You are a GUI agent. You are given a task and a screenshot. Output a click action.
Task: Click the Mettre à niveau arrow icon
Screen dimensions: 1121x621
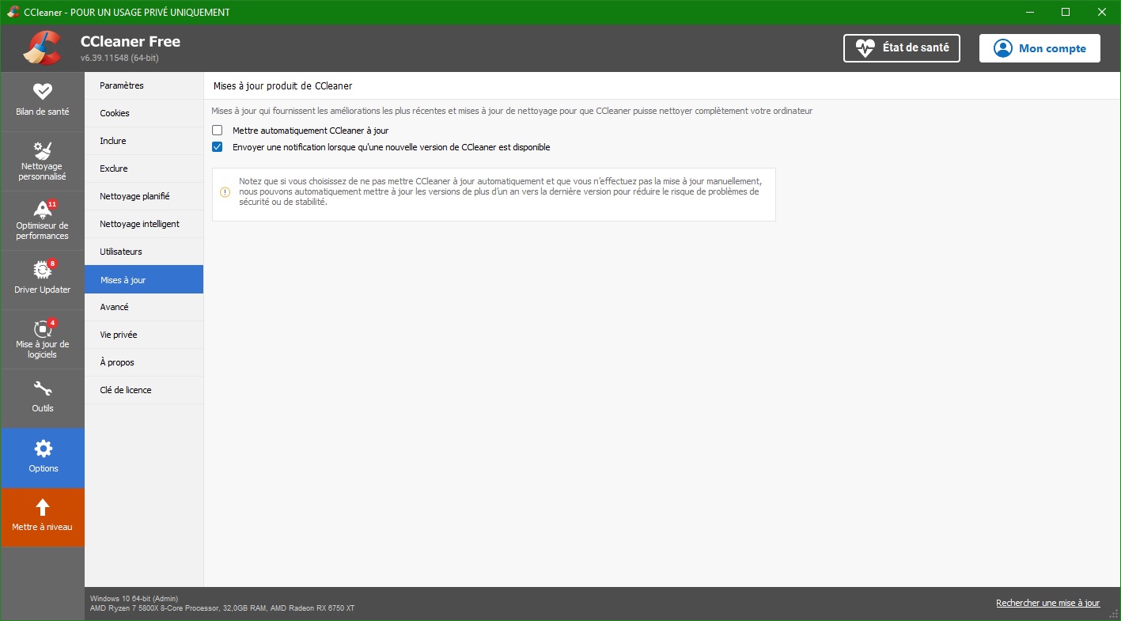43,508
